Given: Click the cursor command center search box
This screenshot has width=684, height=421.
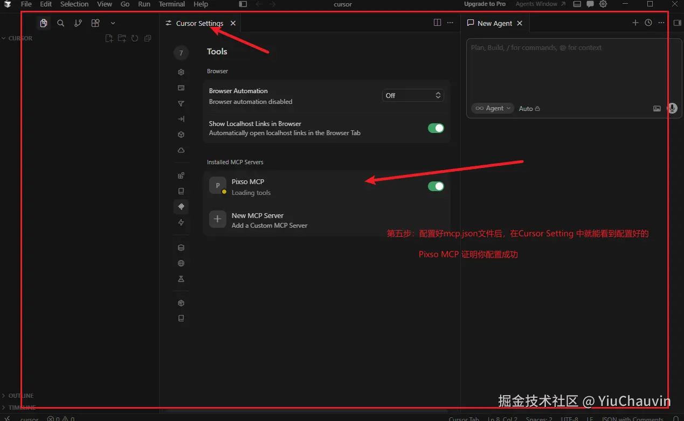Looking at the screenshot, I should tap(343, 4).
